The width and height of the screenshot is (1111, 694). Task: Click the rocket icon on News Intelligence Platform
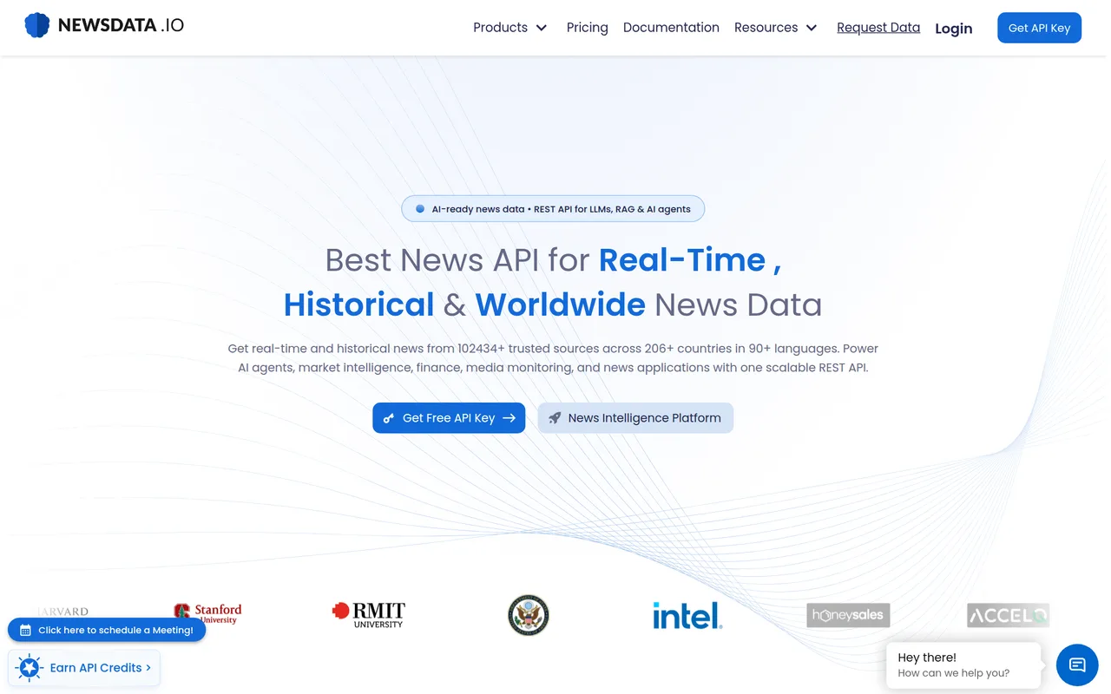(555, 418)
